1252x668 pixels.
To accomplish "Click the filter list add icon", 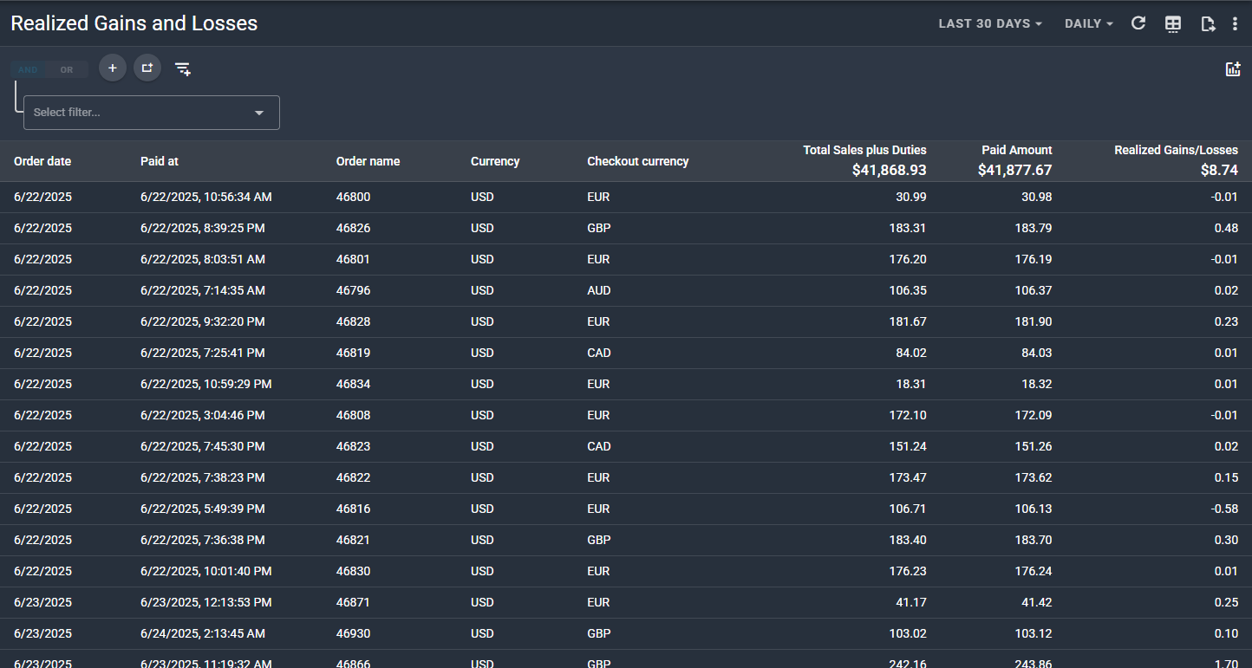I will click(183, 68).
